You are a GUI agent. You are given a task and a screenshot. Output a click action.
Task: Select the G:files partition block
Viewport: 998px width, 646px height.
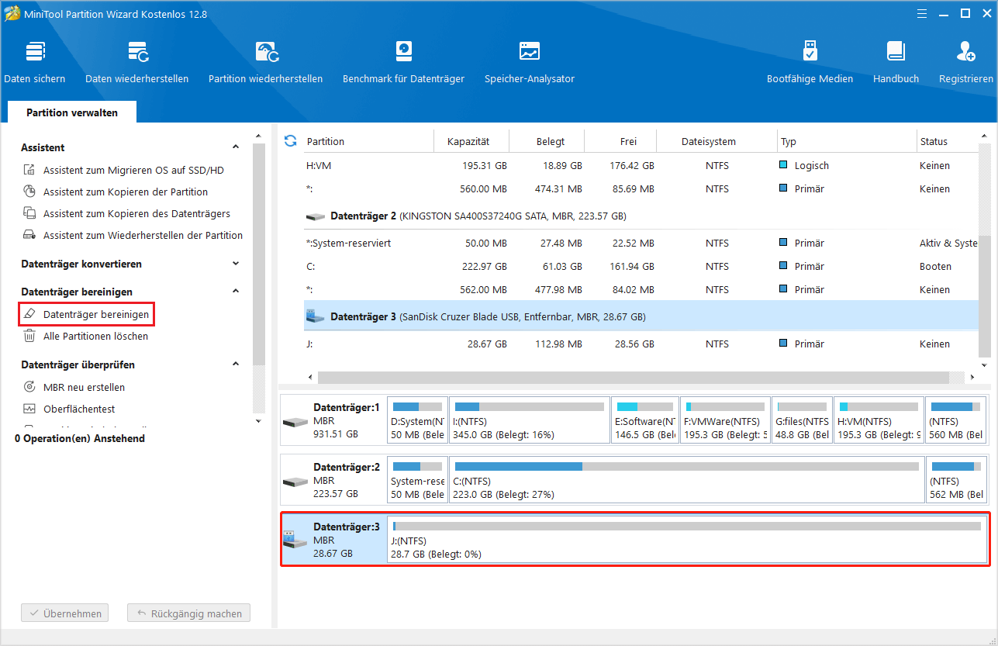pos(802,420)
